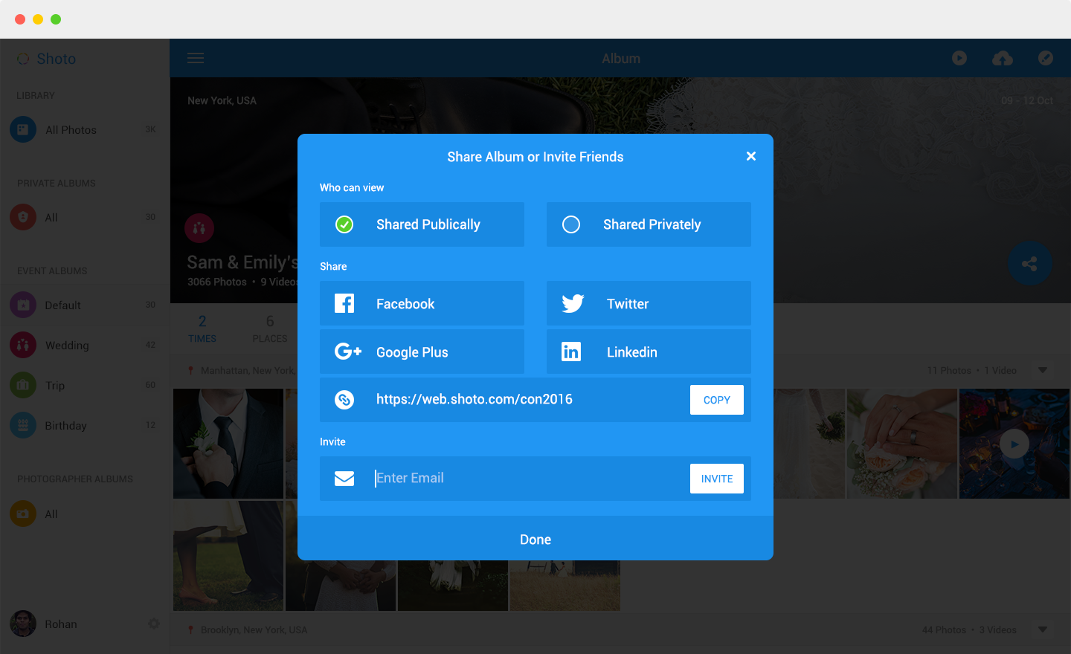Click the Linkedin logo icon

(571, 352)
